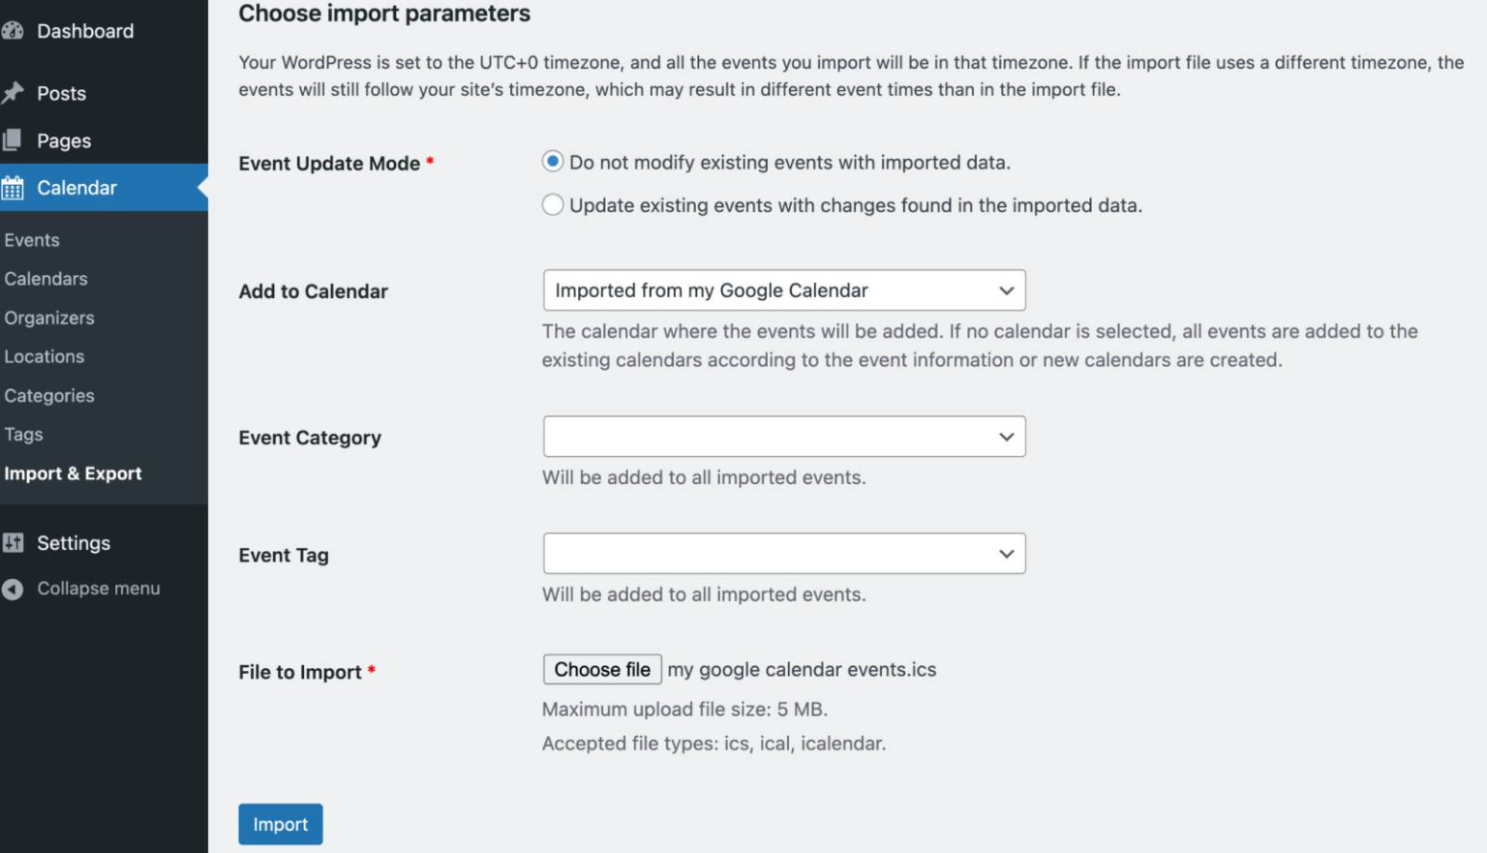Navigate to the Tags section

(x=23, y=434)
